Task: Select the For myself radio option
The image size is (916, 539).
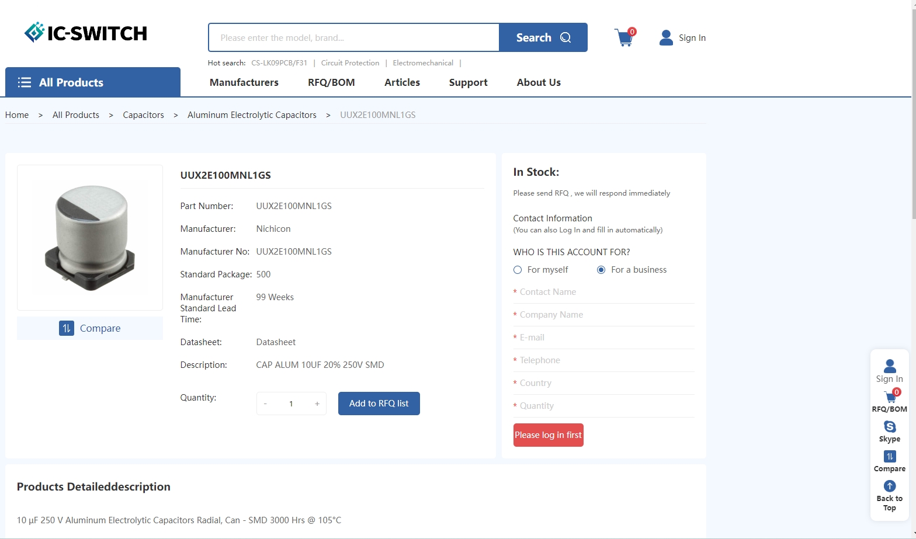Action: 518,270
